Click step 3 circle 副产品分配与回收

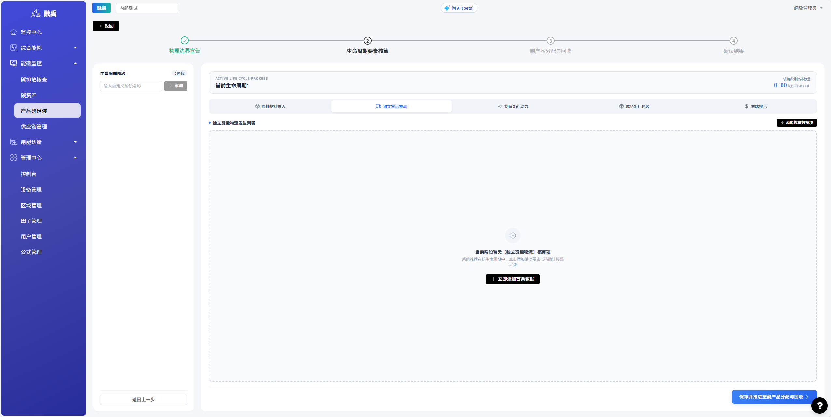[551, 41]
